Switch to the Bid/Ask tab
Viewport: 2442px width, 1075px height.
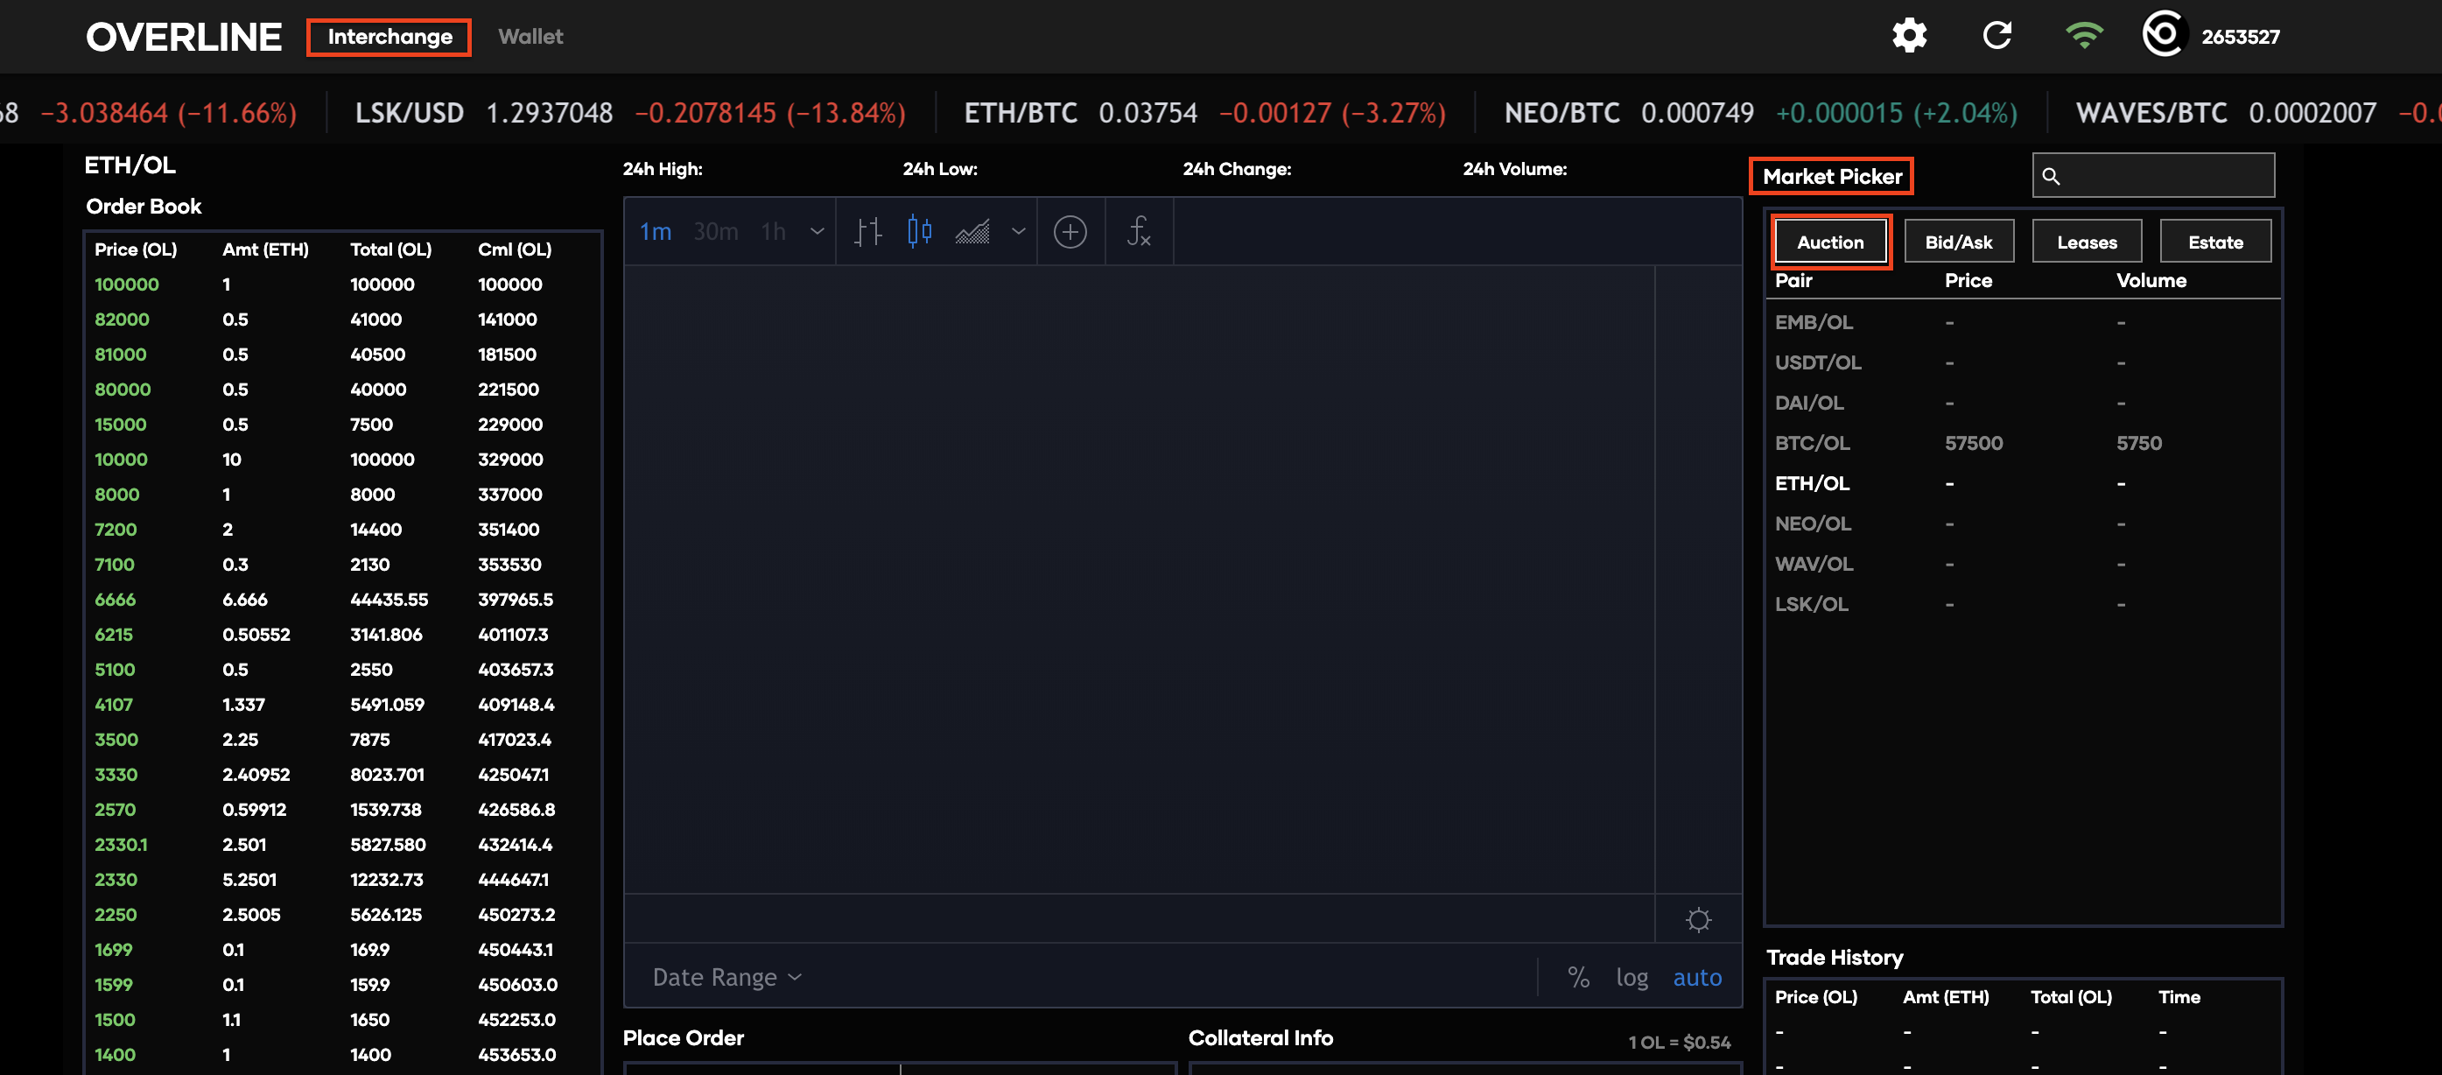point(1959,242)
